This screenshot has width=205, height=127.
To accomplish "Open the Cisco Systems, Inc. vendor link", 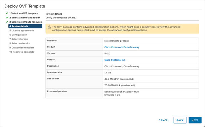I will pos(115,60).
